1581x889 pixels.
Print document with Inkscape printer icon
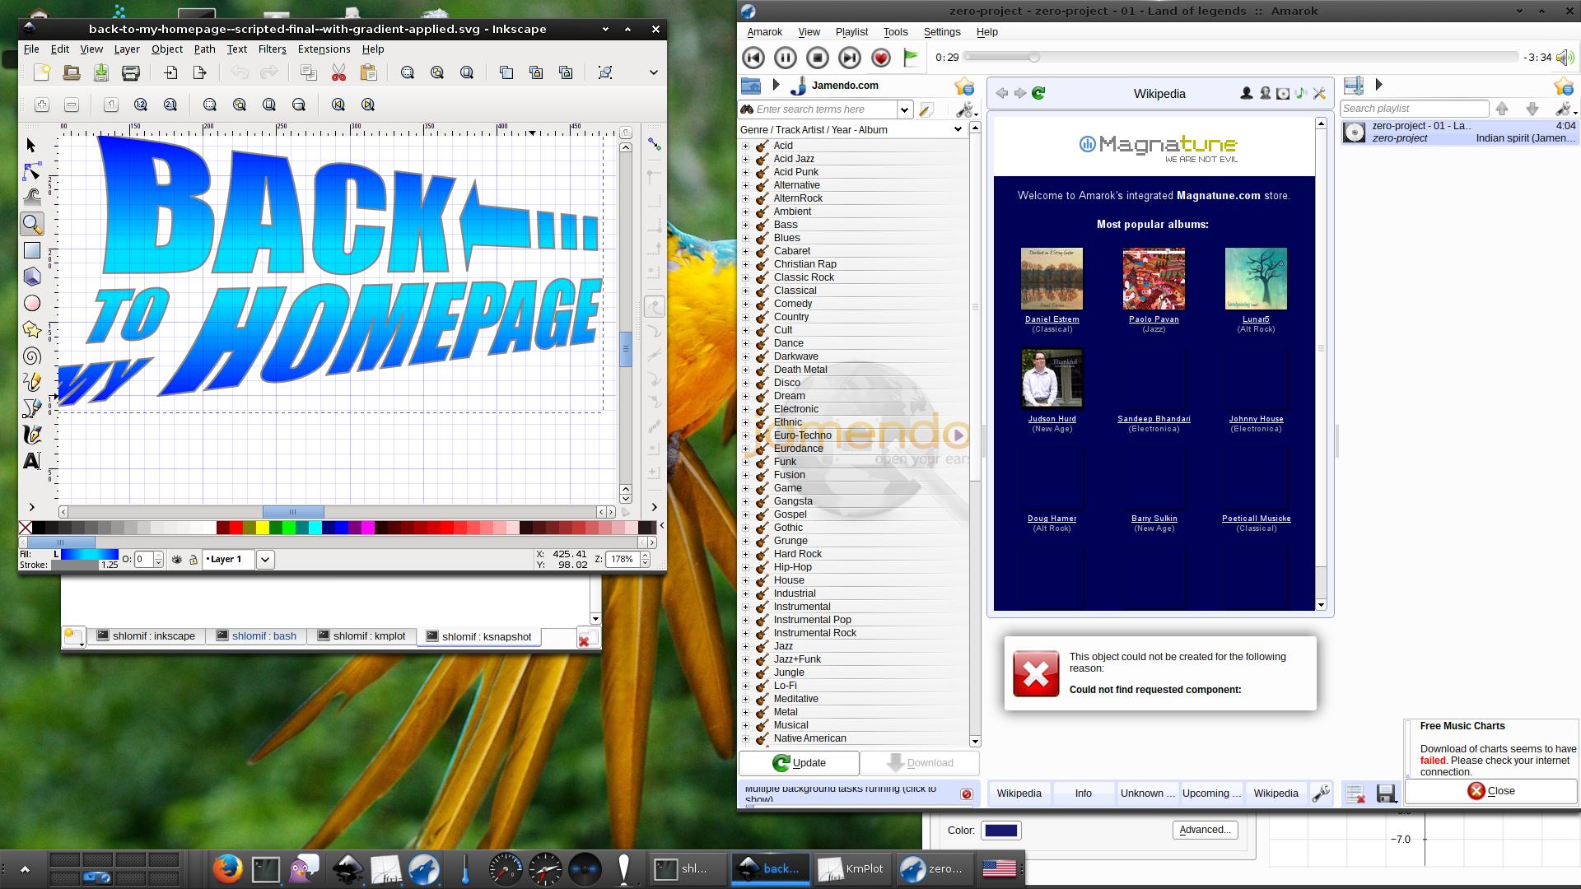point(131,72)
